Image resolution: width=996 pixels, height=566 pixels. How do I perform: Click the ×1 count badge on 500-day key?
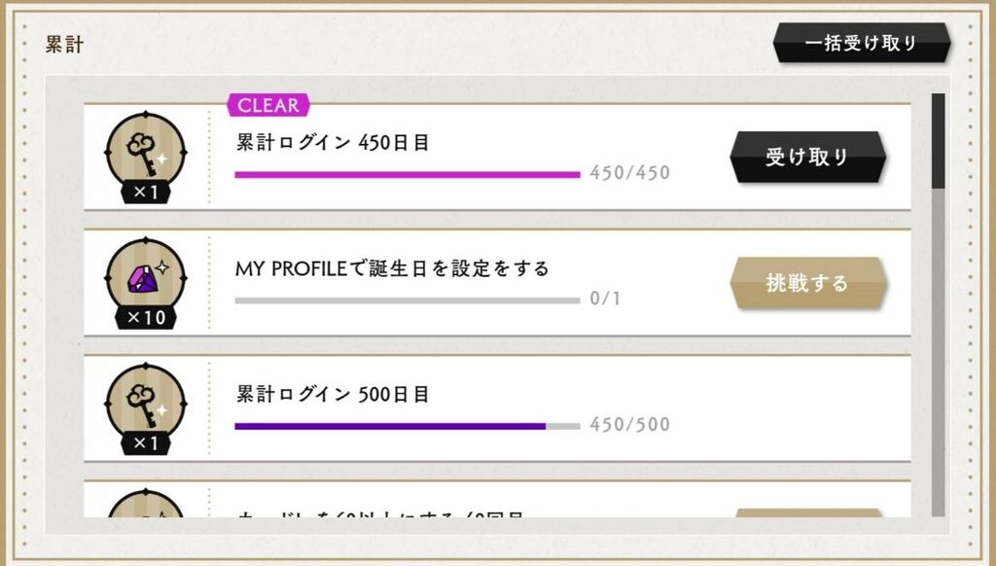146,442
